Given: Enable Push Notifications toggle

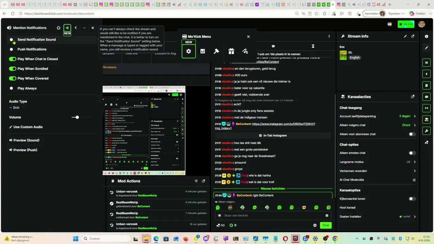Looking at the screenshot, I should (x=12, y=49).
